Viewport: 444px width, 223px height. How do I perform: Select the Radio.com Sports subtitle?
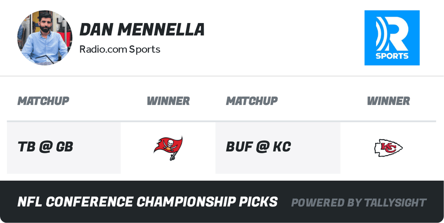[120, 49]
